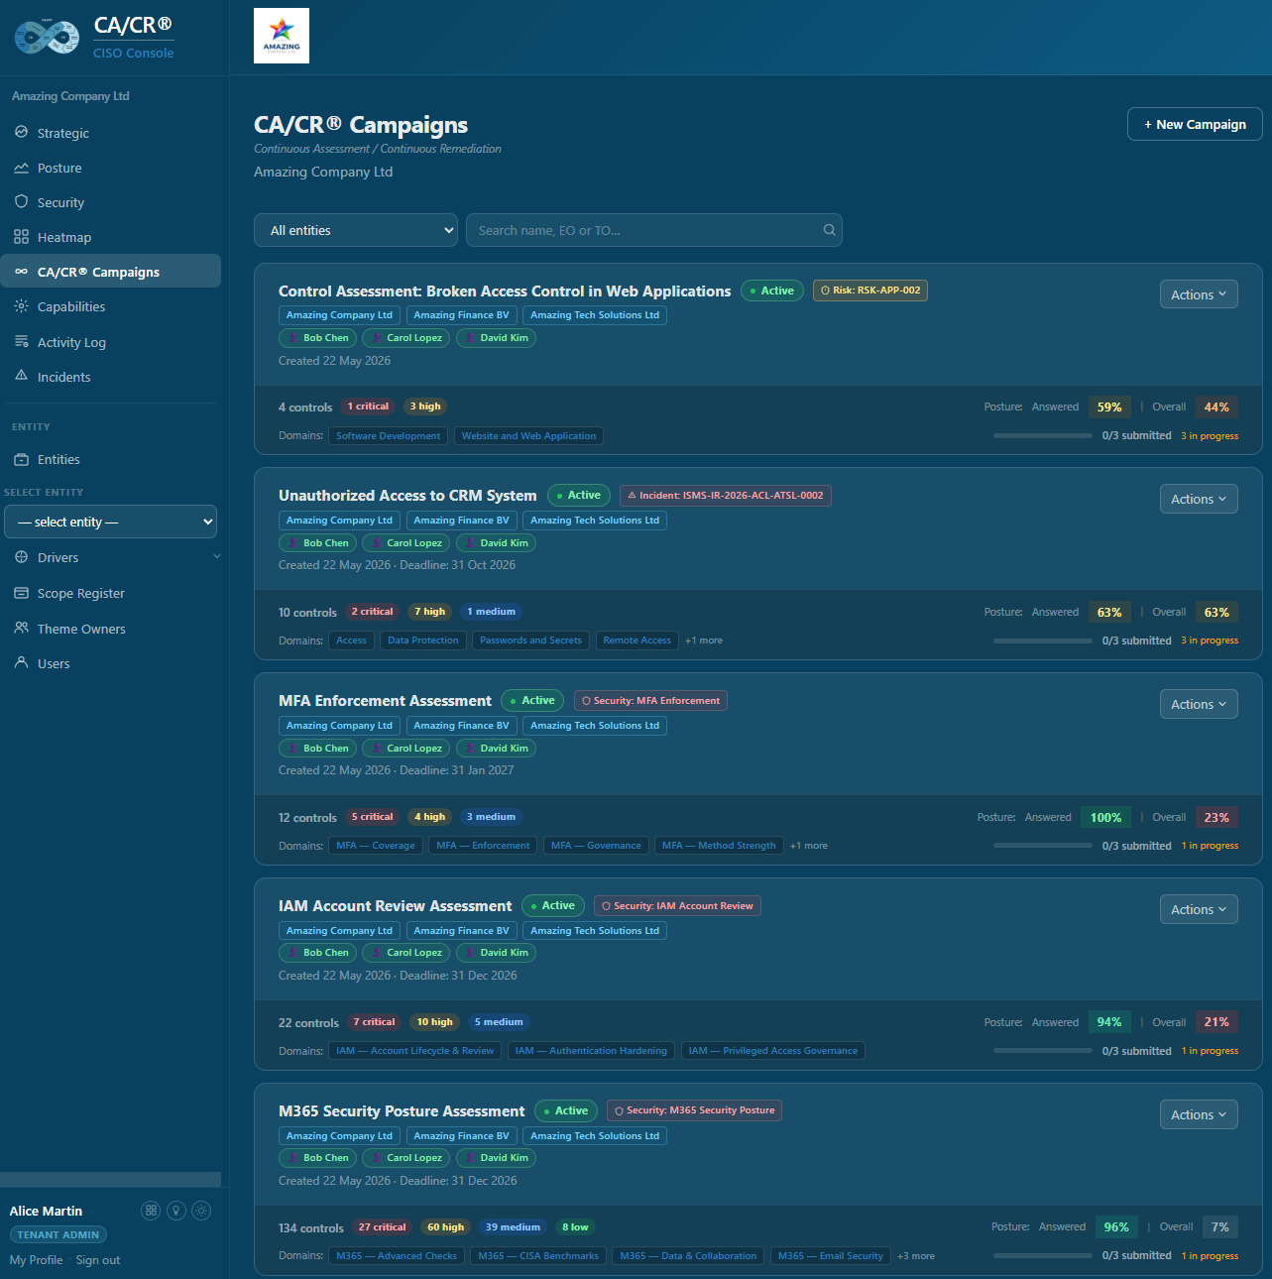Image resolution: width=1272 pixels, height=1279 pixels.
Task: Click the 27 critical badge in M365 card
Action: click(x=382, y=1227)
